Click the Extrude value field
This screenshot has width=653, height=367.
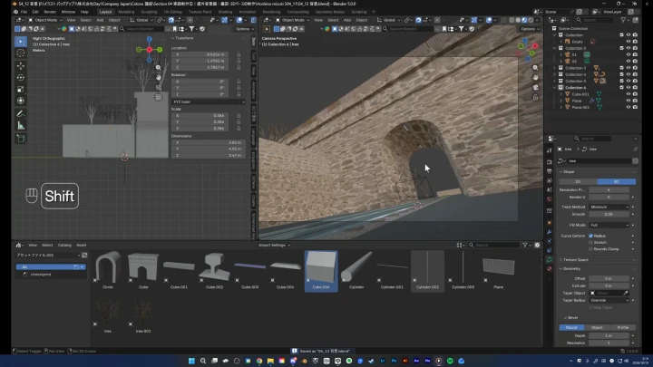(x=609, y=285)
